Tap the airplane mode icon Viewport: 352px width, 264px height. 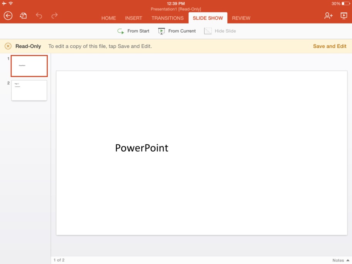click(4, 3)
